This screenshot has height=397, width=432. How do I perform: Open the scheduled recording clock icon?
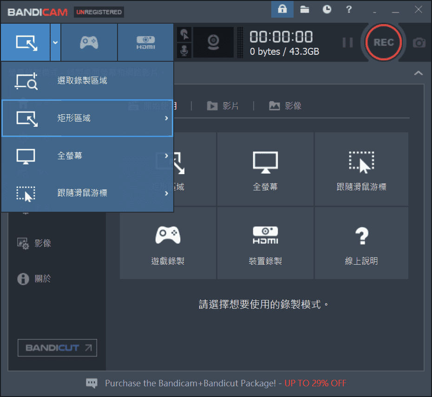(327, 9)
